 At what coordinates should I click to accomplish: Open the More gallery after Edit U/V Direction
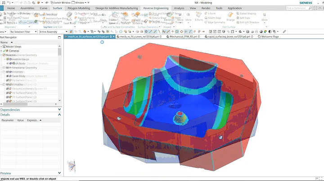(x=265, y=17)
